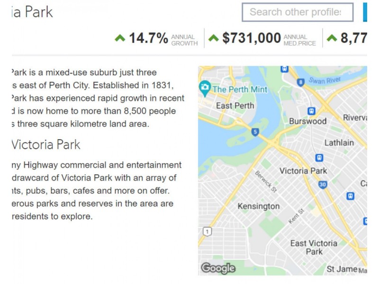
Task: Select the Kensington label on the map
Action: (x=258, y=206)
